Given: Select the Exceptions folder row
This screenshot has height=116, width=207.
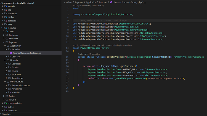Looking at the screenshot, I should pos(31,74).
